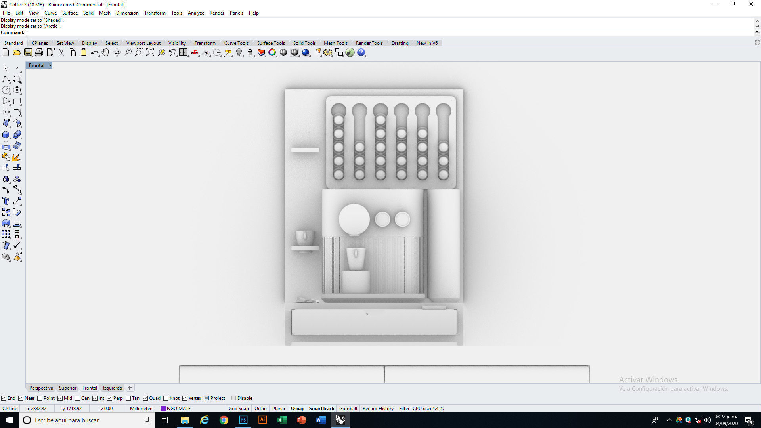Switch to the Drafting toolbar tab
The image size is (761, 428).
400,43
